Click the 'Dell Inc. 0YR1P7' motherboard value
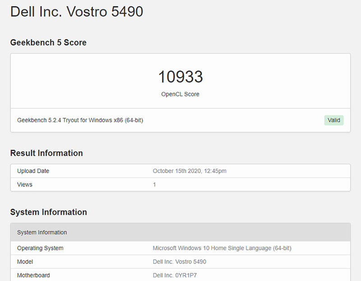The image size is (361, 281). 175,275
